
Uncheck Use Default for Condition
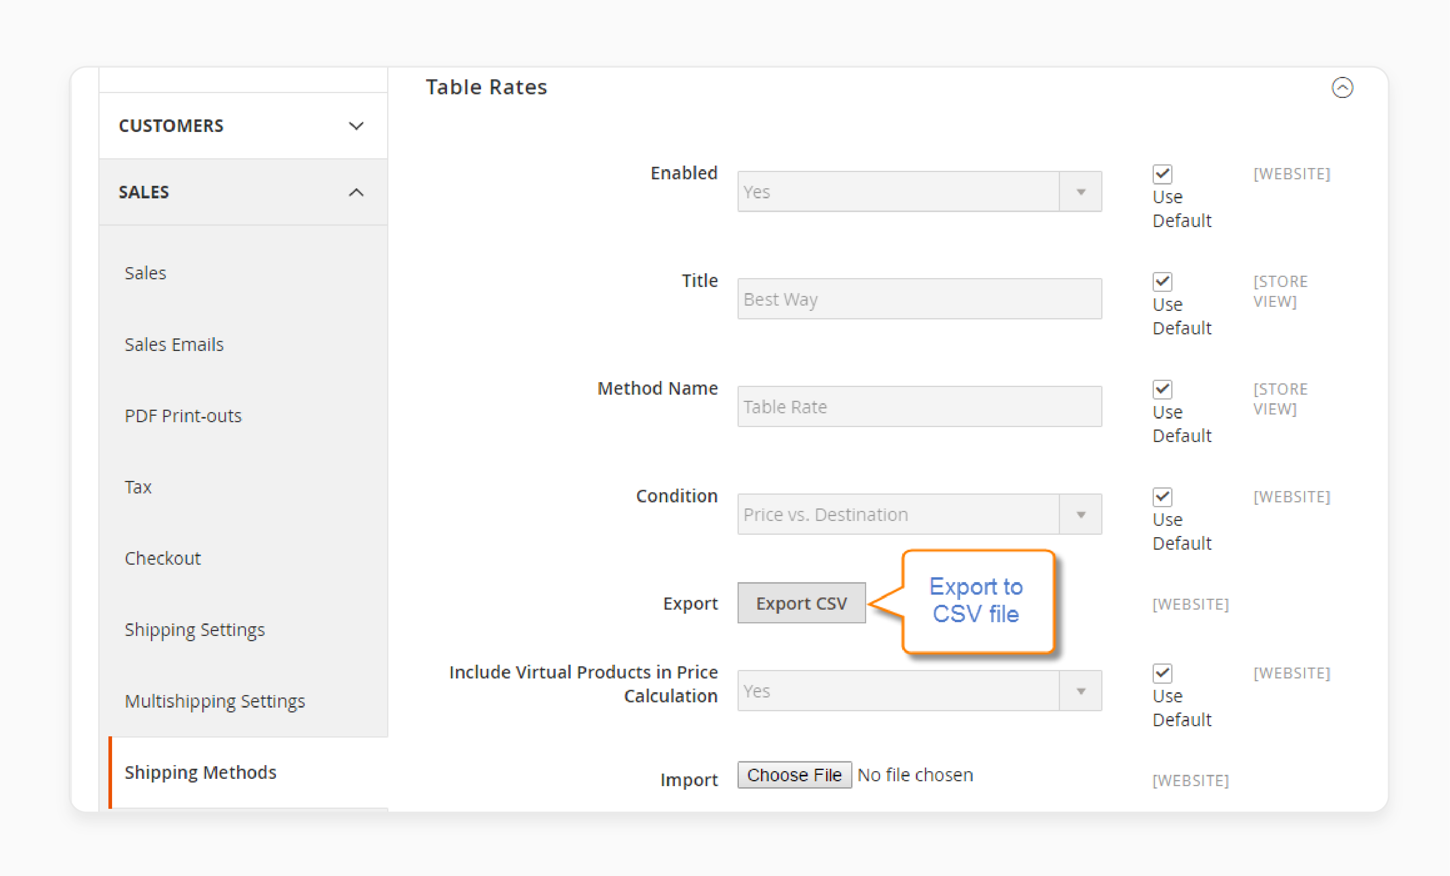click(1162, 497)
